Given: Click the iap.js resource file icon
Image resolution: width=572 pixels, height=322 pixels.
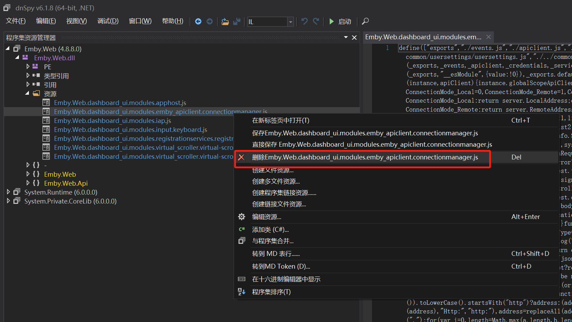Looking at the screenshot, I should [46, 120].
